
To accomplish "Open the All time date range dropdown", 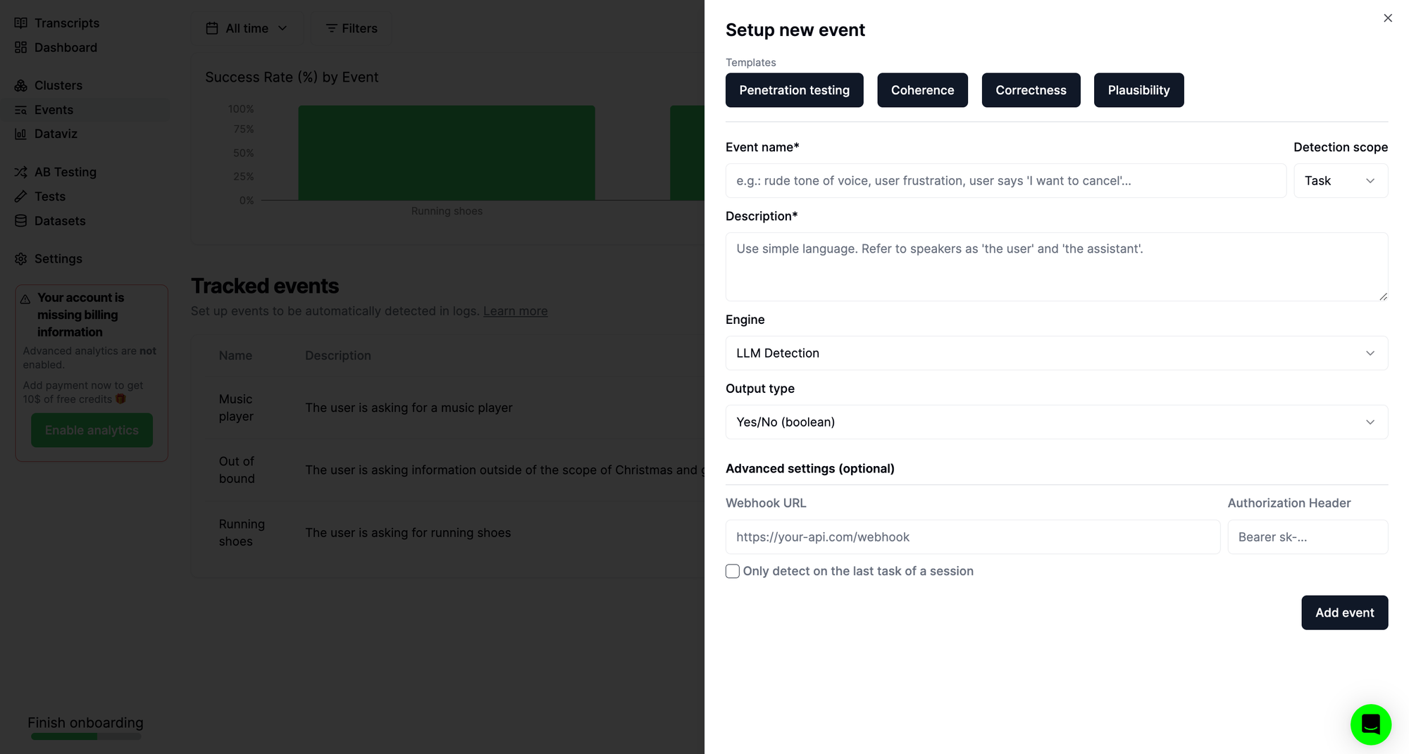I will (x=247, y=28).
